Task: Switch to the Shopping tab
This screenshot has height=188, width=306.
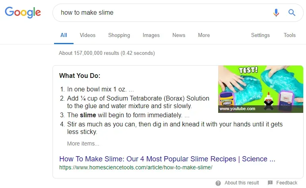Action: pyautogui.click(x=119, y=35)
